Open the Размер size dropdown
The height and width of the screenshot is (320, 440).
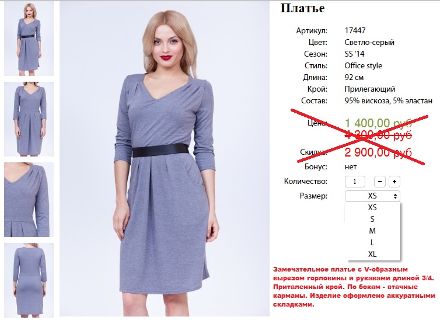point(372,196)
